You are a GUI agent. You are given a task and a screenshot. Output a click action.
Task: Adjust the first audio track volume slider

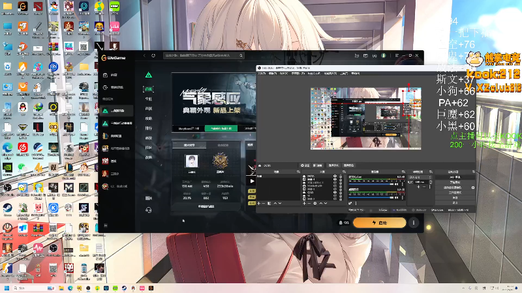371,184
